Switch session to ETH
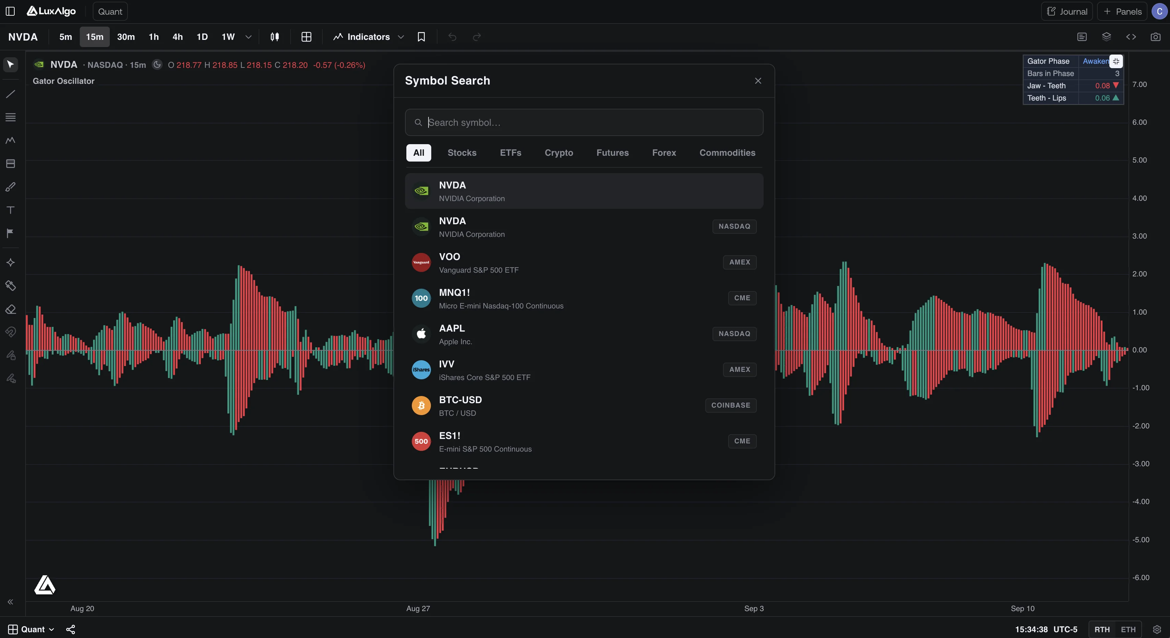 click(x=1128, y=629)
